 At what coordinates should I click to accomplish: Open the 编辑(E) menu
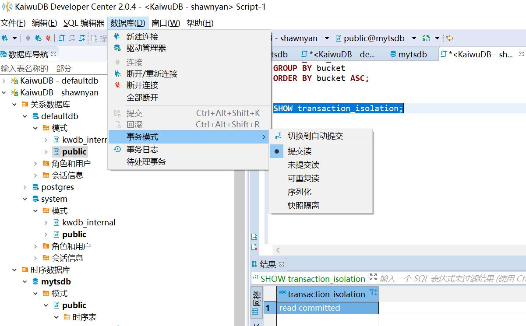click(45, 23)
